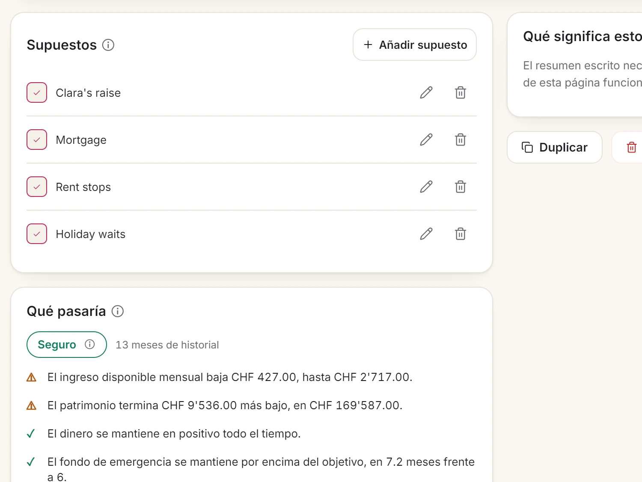Click the 13 meses de historial text
This screenshot has width=642, height=482.
[167, 345]
